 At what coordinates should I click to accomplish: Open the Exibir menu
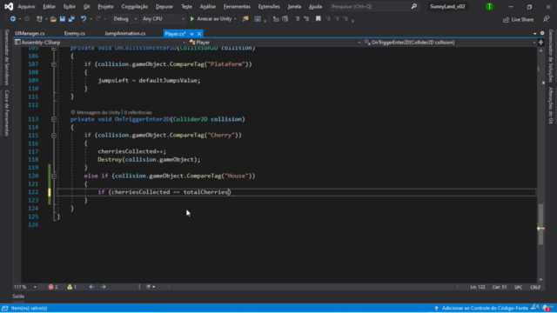(70, 6)
